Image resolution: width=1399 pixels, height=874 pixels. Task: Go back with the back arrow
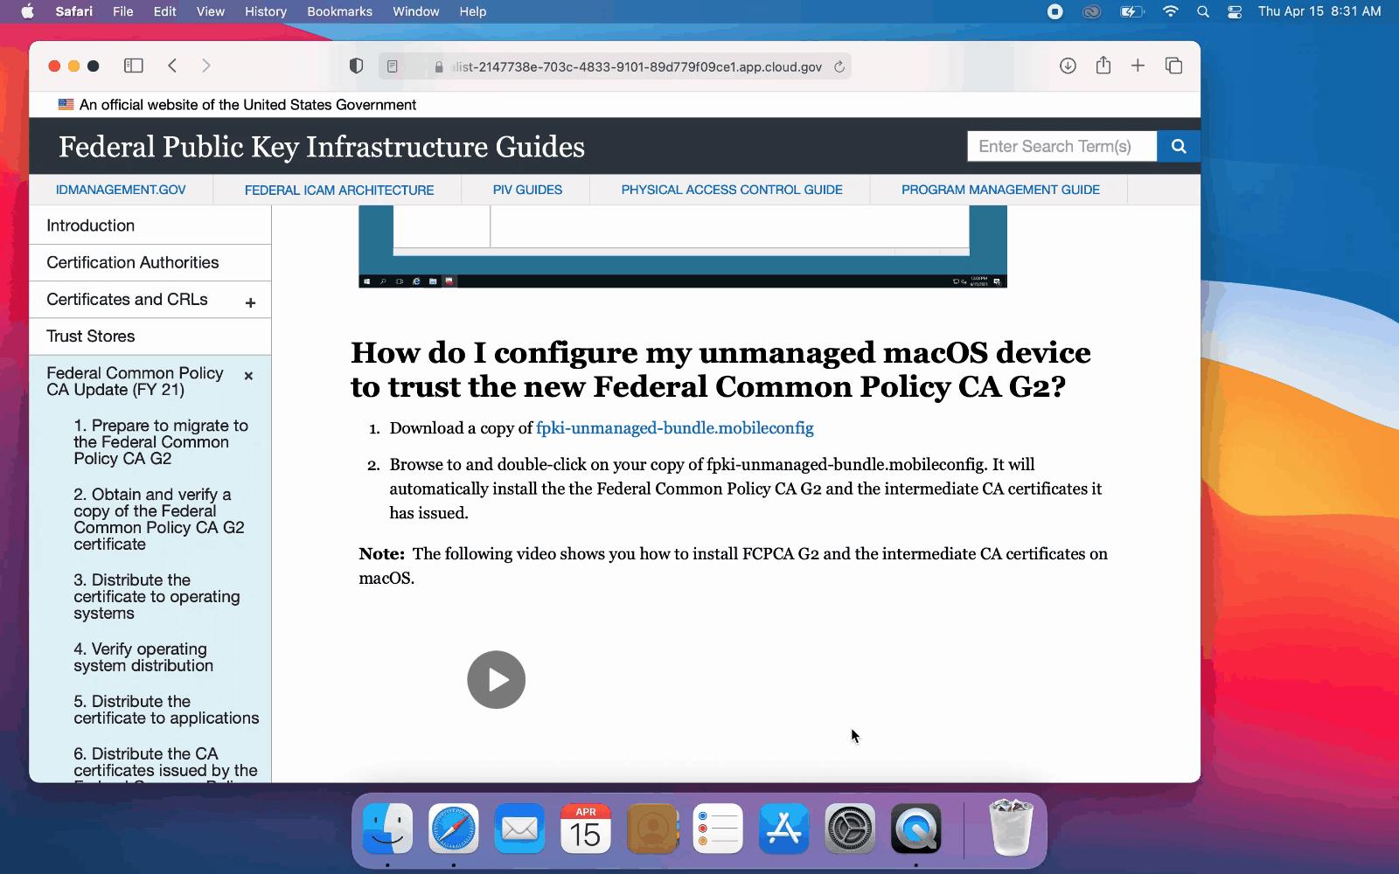172,66
